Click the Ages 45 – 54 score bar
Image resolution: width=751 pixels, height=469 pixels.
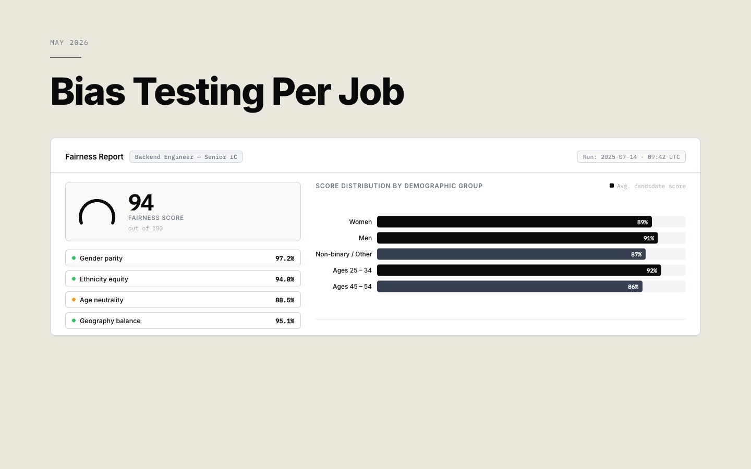coord(510,287)
